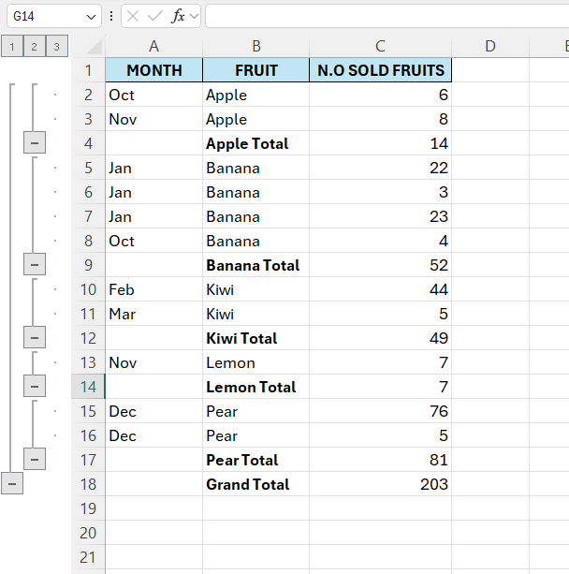Click outline level 1 button
This screenshot has width=569, height=574.
point(11,47)
